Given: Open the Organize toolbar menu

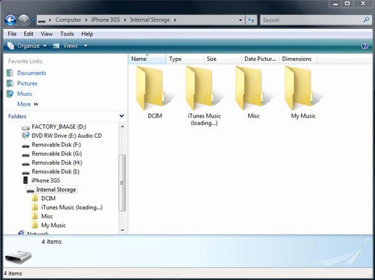Looking at the screenshot, I should click(27, 46).
